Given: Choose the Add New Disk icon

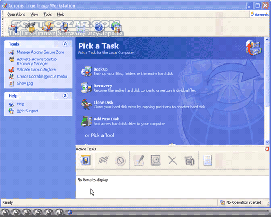Looking at the screenshot, I should [86, 121].
